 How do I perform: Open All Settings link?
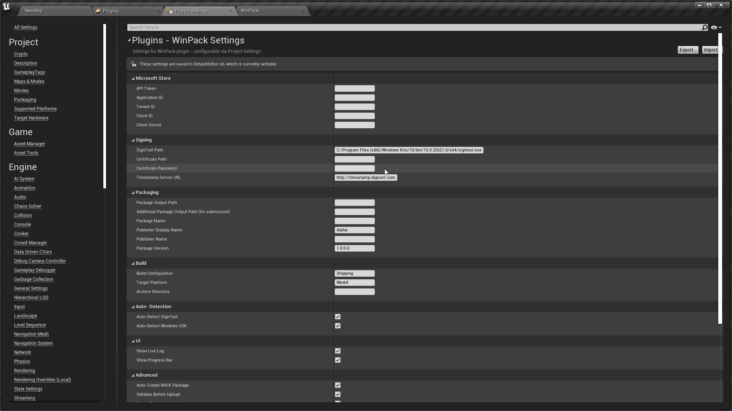26,27
